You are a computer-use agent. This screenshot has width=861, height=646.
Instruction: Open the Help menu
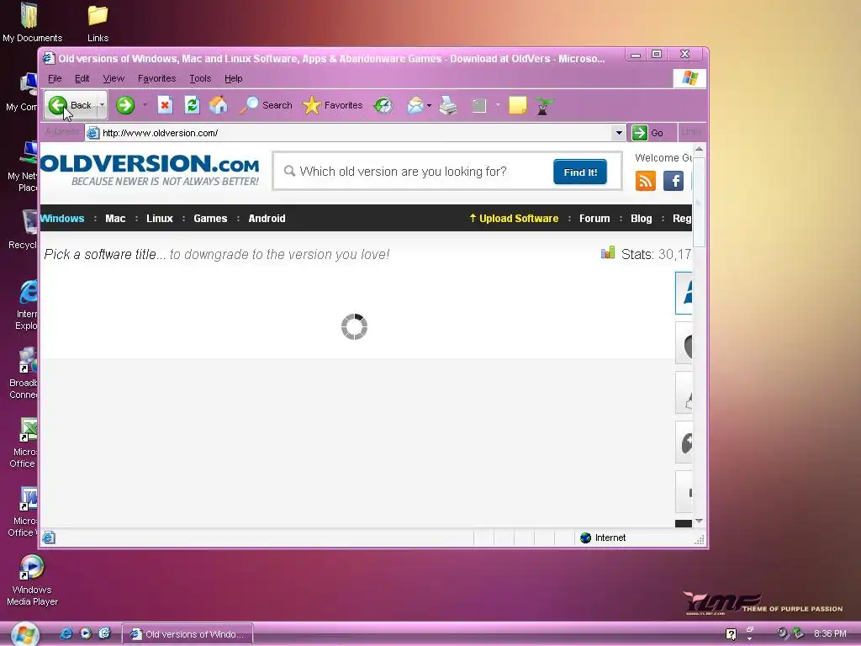coord(234,78)
